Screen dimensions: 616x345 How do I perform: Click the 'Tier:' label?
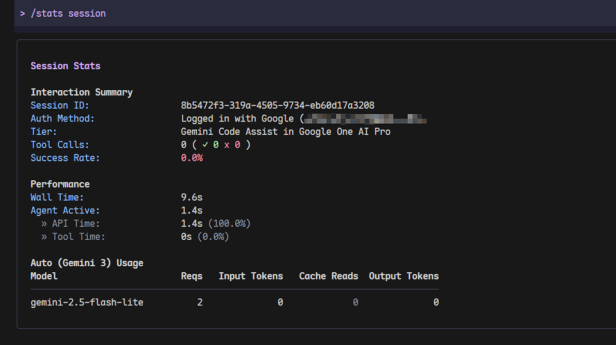pos(43,132)
